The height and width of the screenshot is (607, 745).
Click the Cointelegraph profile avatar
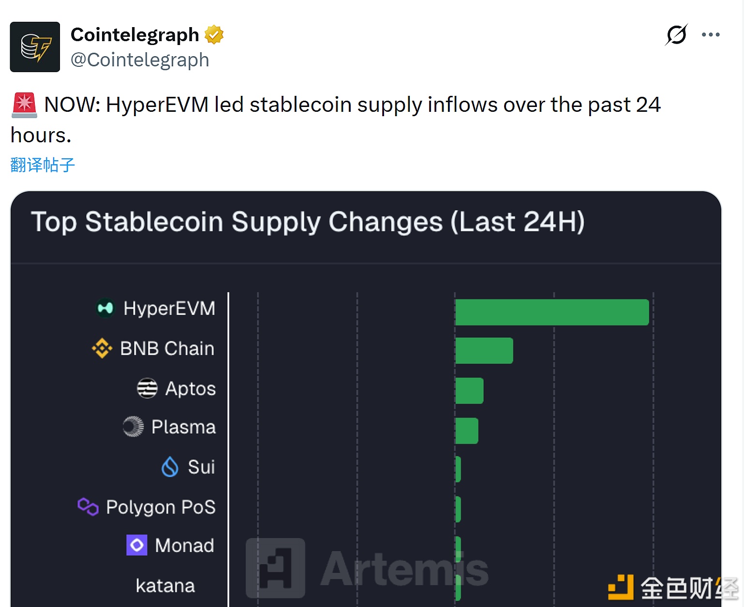(35, 47)
